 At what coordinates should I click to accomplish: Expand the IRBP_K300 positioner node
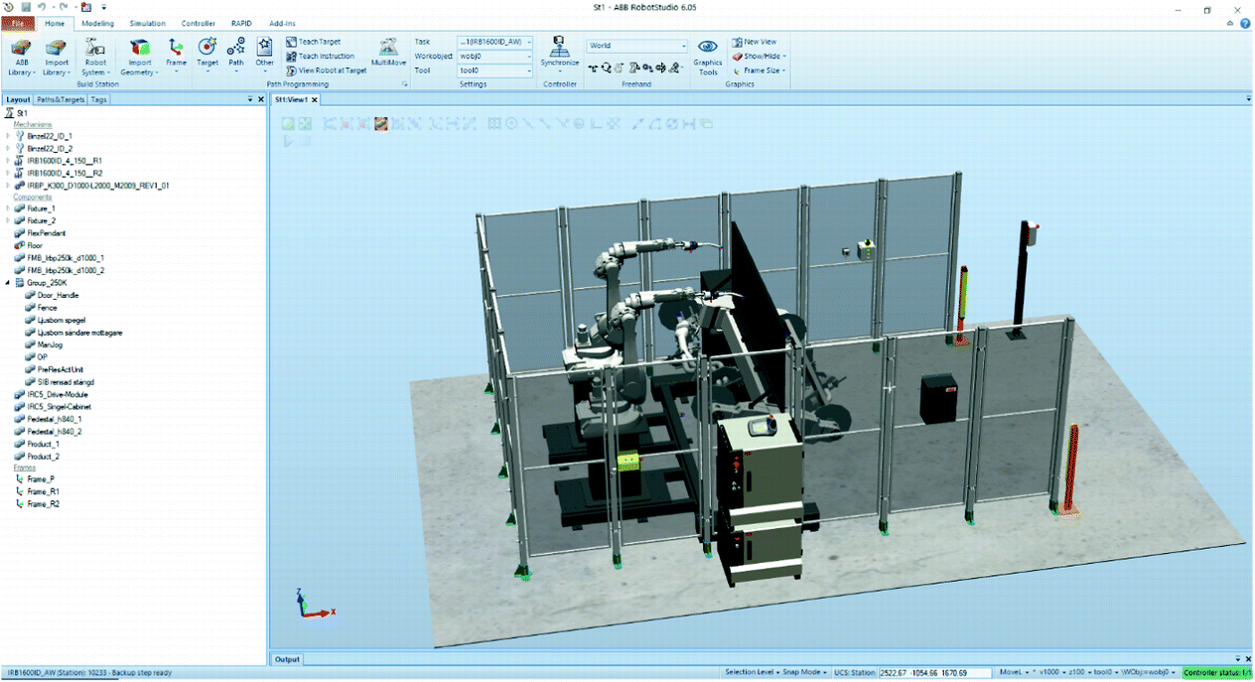pos(8,185)
